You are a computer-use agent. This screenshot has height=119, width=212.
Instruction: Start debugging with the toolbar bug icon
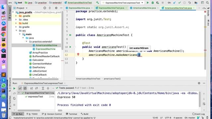pos(152,3)
